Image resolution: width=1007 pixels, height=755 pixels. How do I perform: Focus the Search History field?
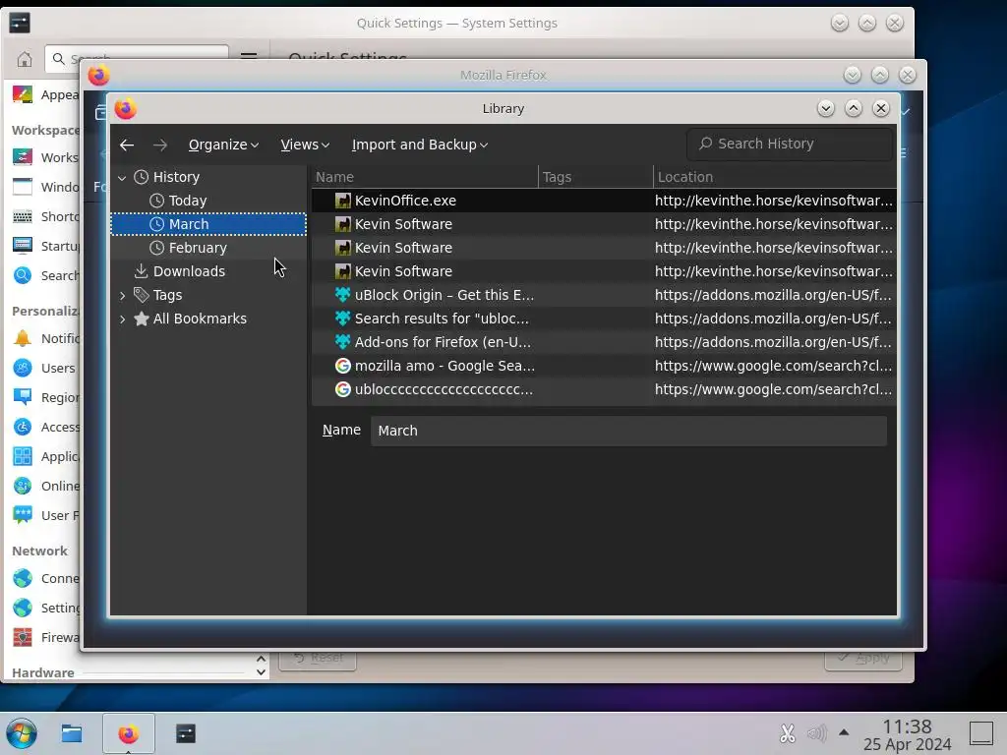pos(790,144)
